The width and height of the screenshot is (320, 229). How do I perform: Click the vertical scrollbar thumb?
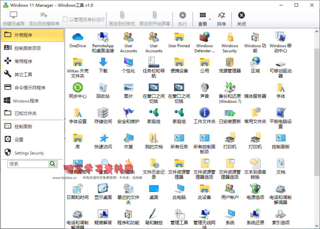point(317,112)
